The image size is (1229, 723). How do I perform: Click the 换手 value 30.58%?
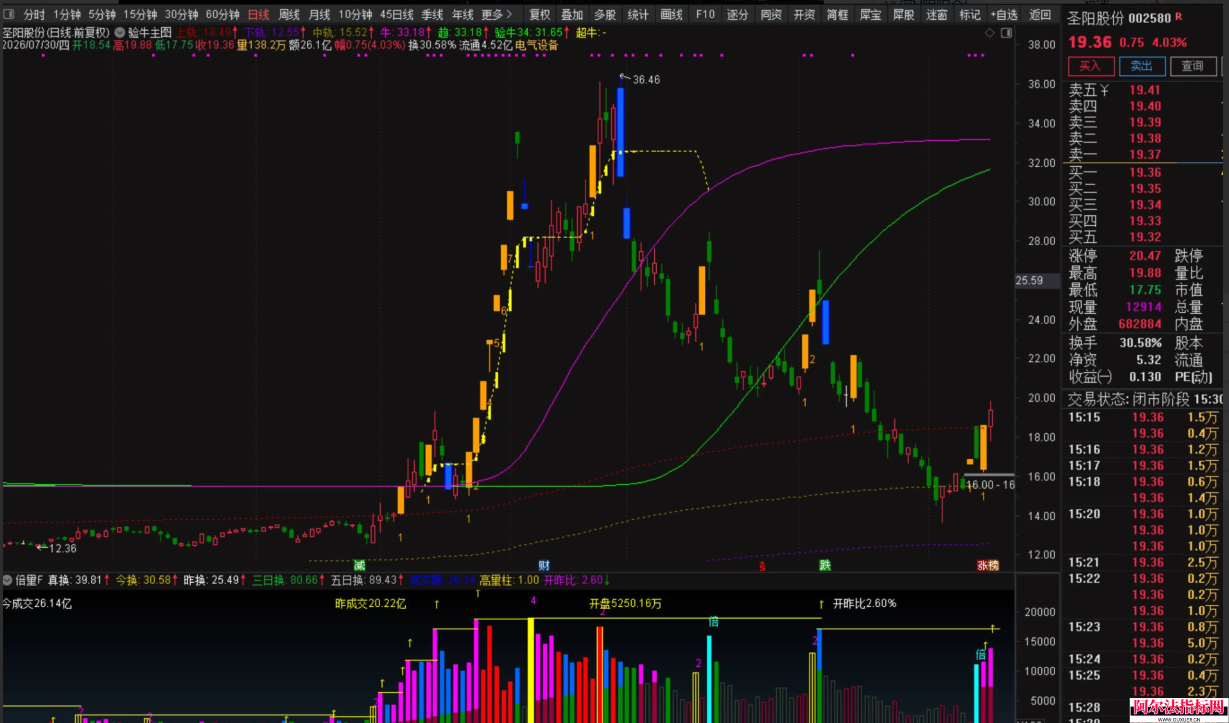[x=1141, y=342]
